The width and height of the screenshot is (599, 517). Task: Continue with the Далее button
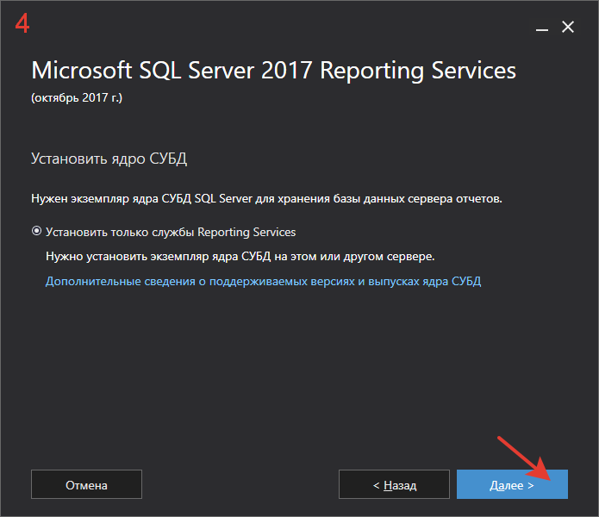(512, 484)
